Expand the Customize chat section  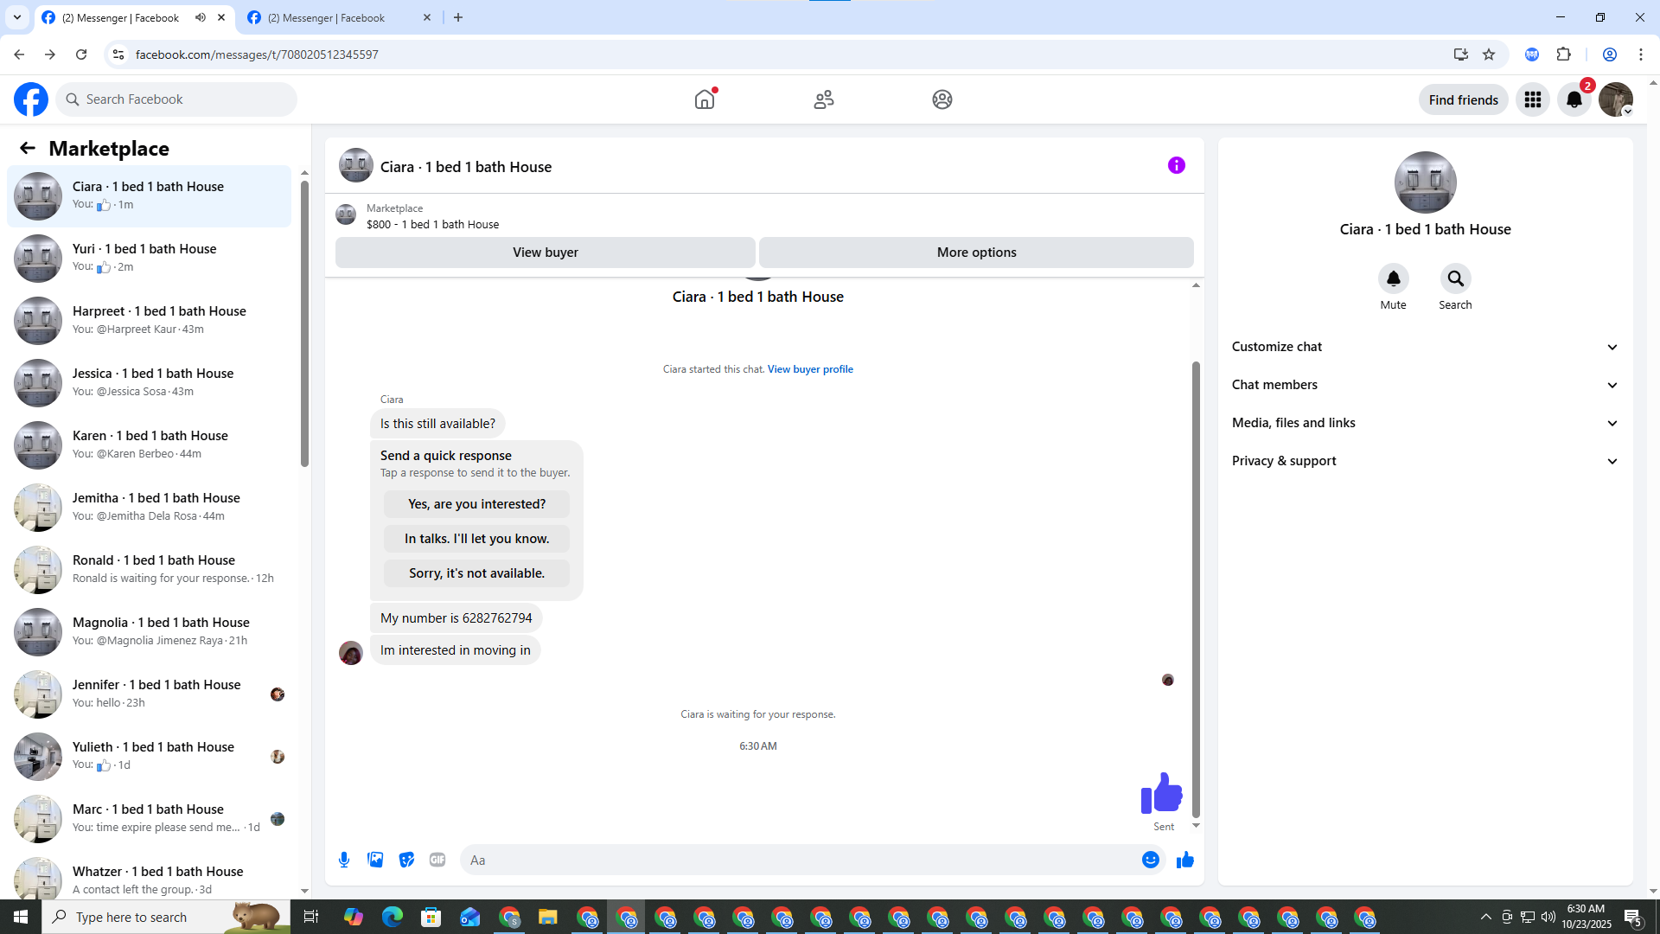[x=1425, y=347]
